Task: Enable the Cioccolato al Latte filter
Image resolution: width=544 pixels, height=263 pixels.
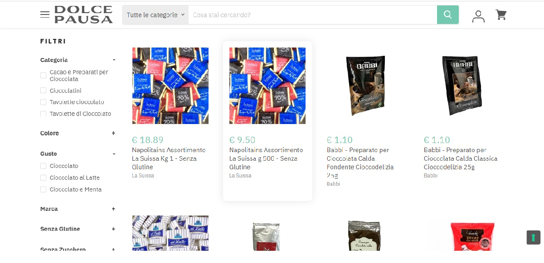Action: [x=43, y=177]
